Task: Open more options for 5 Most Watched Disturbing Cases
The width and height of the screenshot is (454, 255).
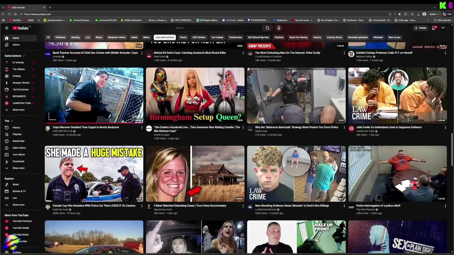Action: point(243,206)
